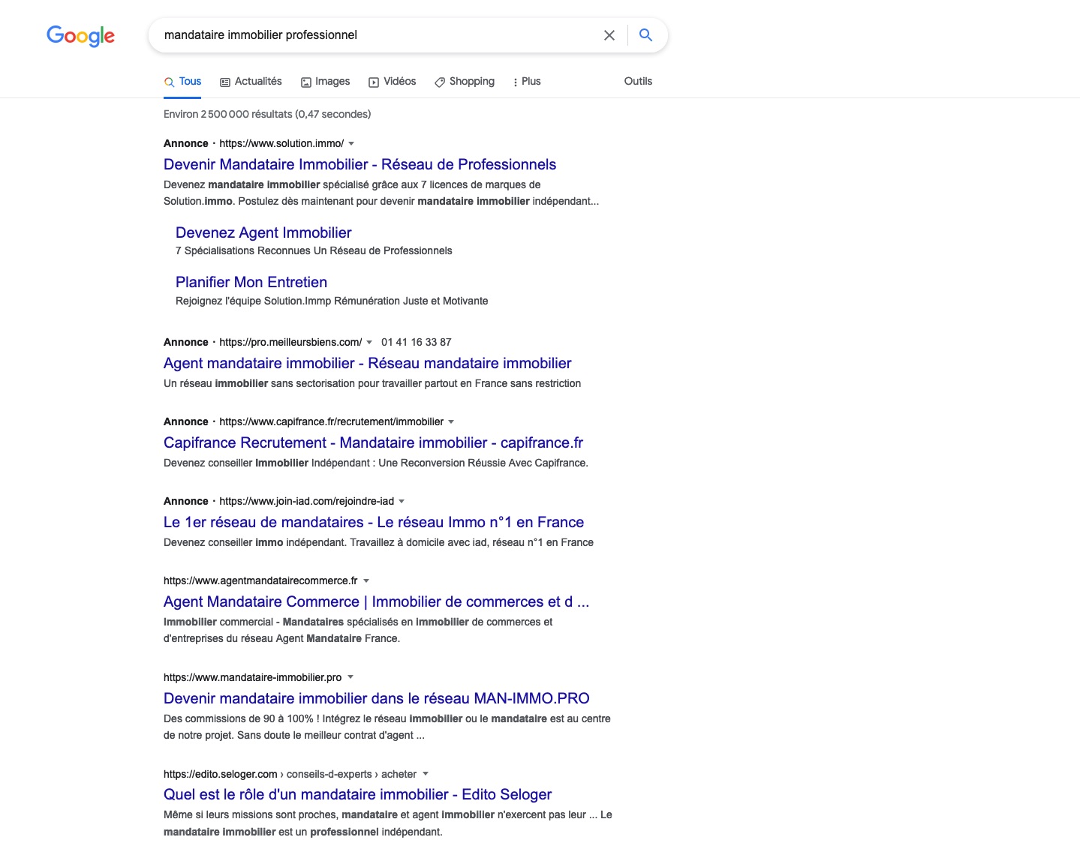Click the Google logo
Screen dimensions: 1080x858
click(x=80, y=35)
